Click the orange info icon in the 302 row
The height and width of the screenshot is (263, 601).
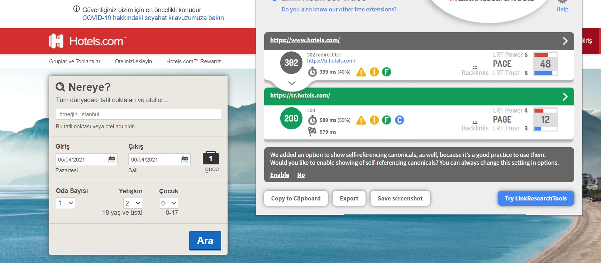coord(374,72)
